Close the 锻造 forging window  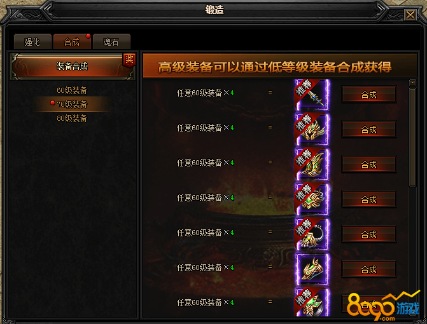(x=410, y=15)
